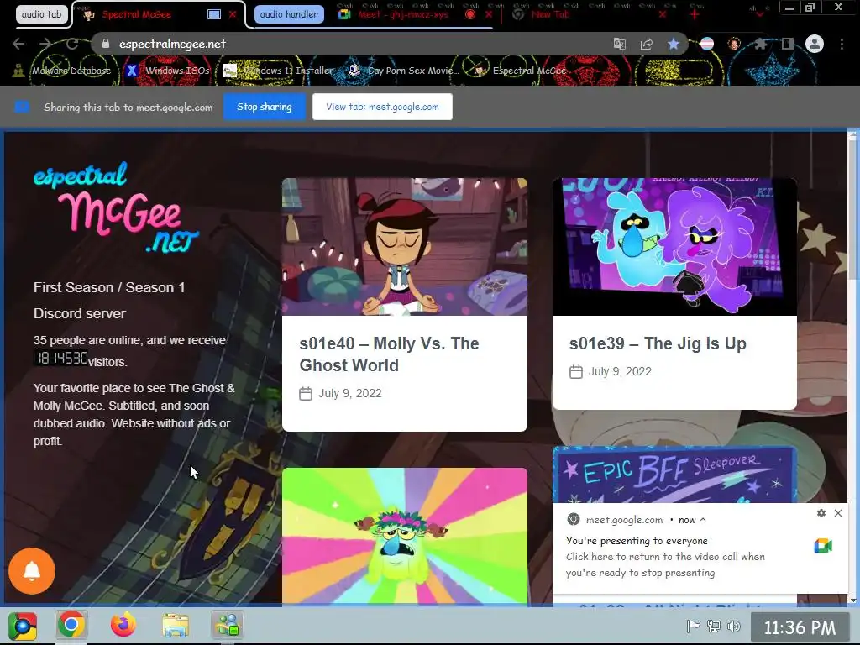Image resolution: width=860 pixels, height=645 pixels.
Task: Reload the espectralmcgee.net page
Action: 72,44
